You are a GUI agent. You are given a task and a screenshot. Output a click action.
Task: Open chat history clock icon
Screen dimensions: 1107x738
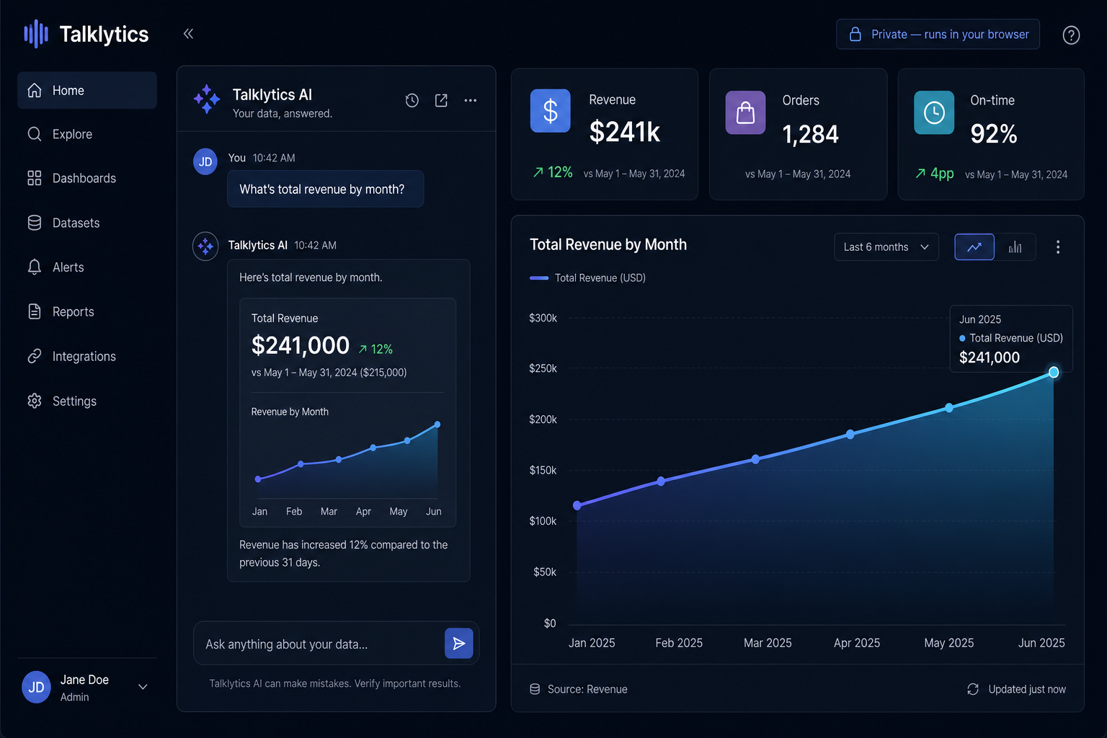pos(412,101)
